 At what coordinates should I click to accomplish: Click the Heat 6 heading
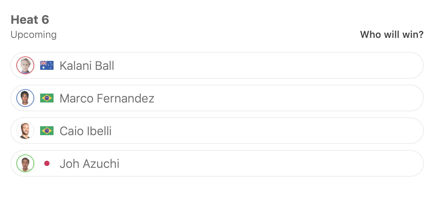pos(30,20)
